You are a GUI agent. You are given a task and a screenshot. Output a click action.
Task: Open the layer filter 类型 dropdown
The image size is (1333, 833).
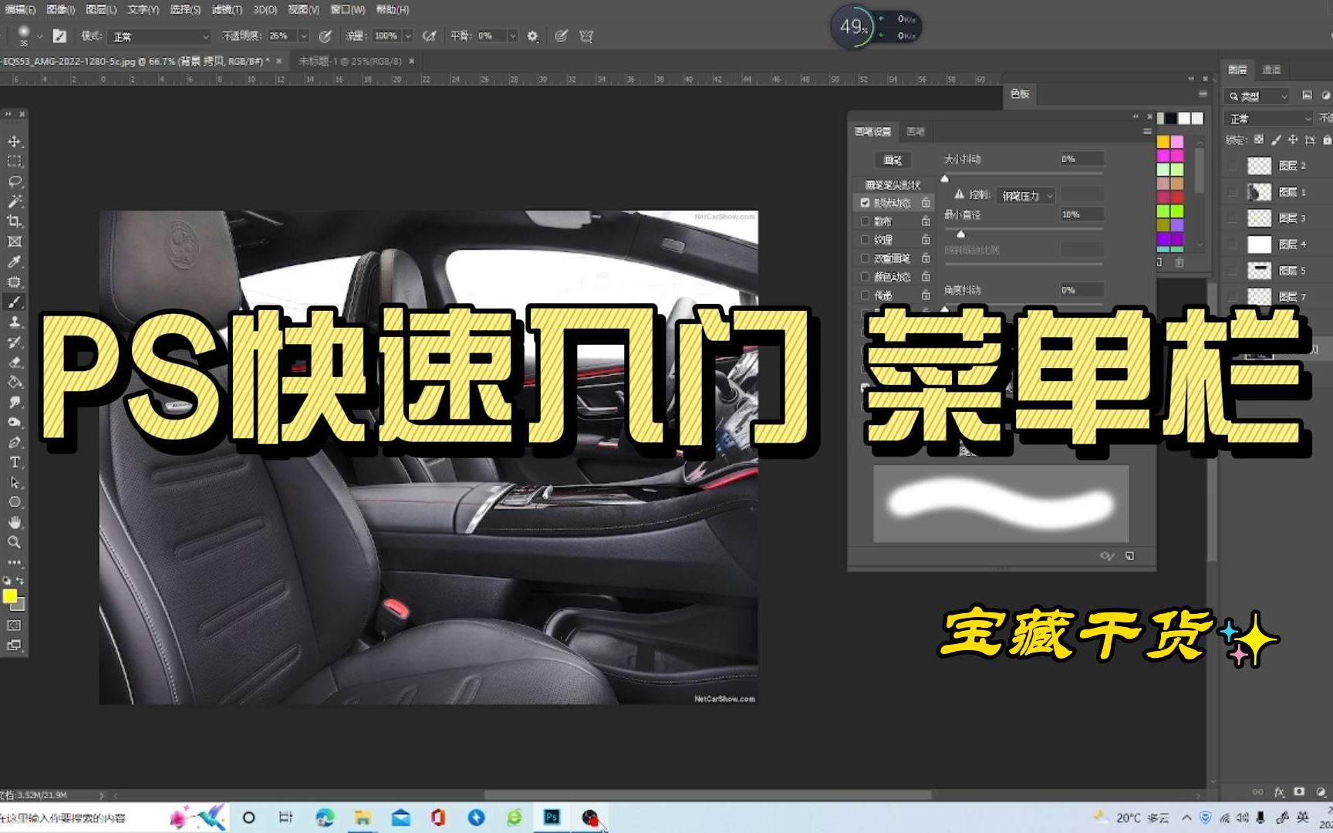[1257, 96]
